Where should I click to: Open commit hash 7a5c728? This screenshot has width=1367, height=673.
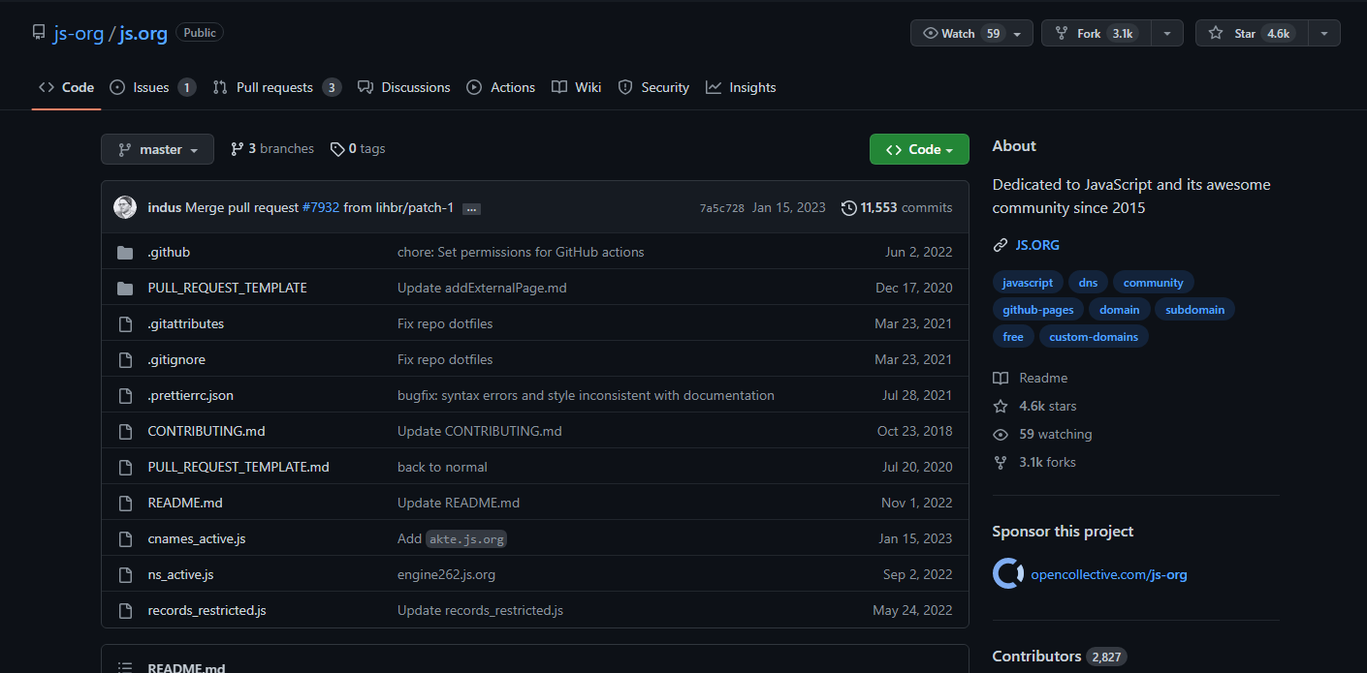point(721,208)
